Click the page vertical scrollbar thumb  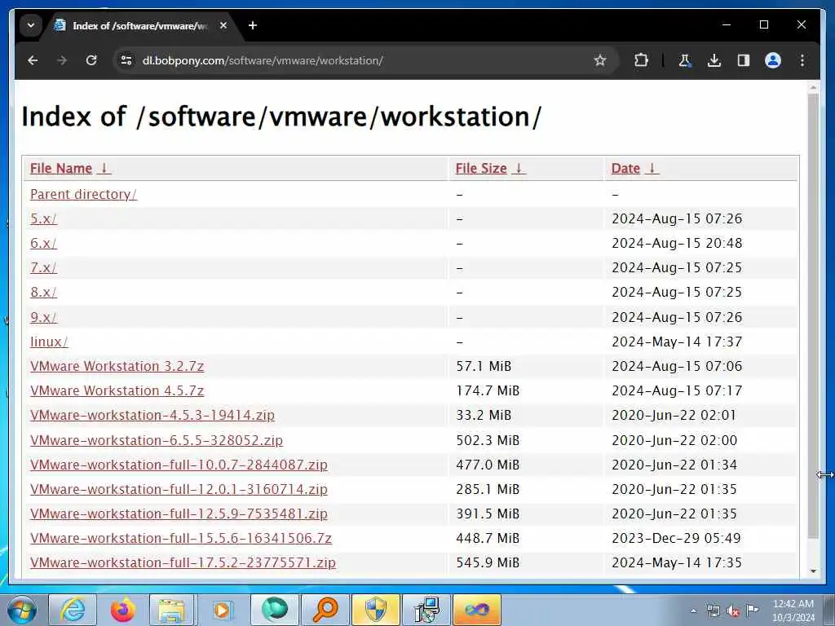pyautogui.click(x=813, y=317)
